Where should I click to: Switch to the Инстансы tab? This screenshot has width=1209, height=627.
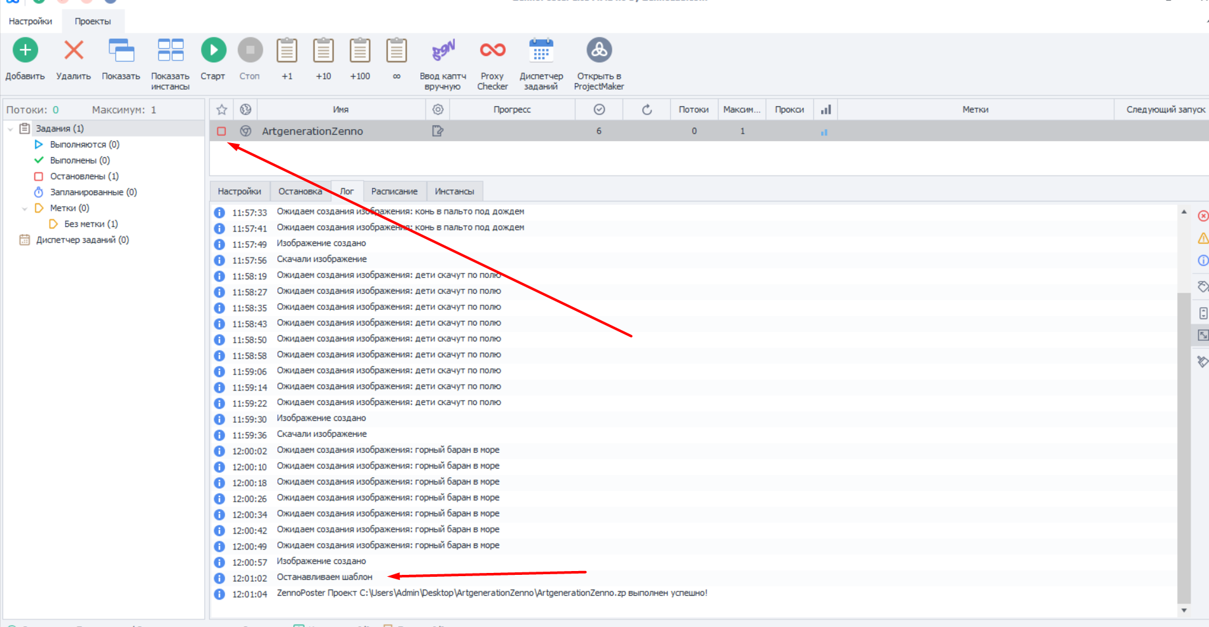click(x=454, y=191)
